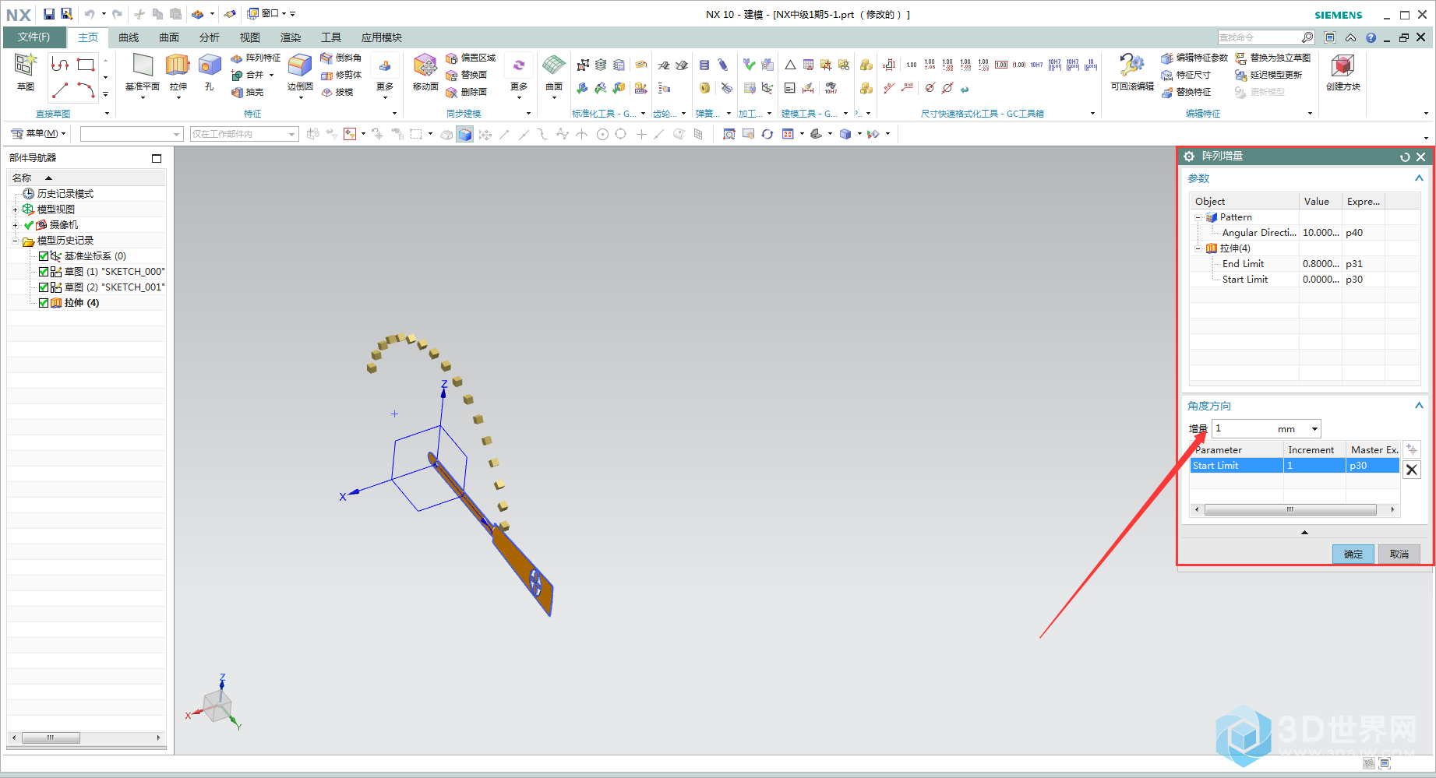1436x778 pixels.
Task: Switch to the 曲面 tab
Action: 169,37
